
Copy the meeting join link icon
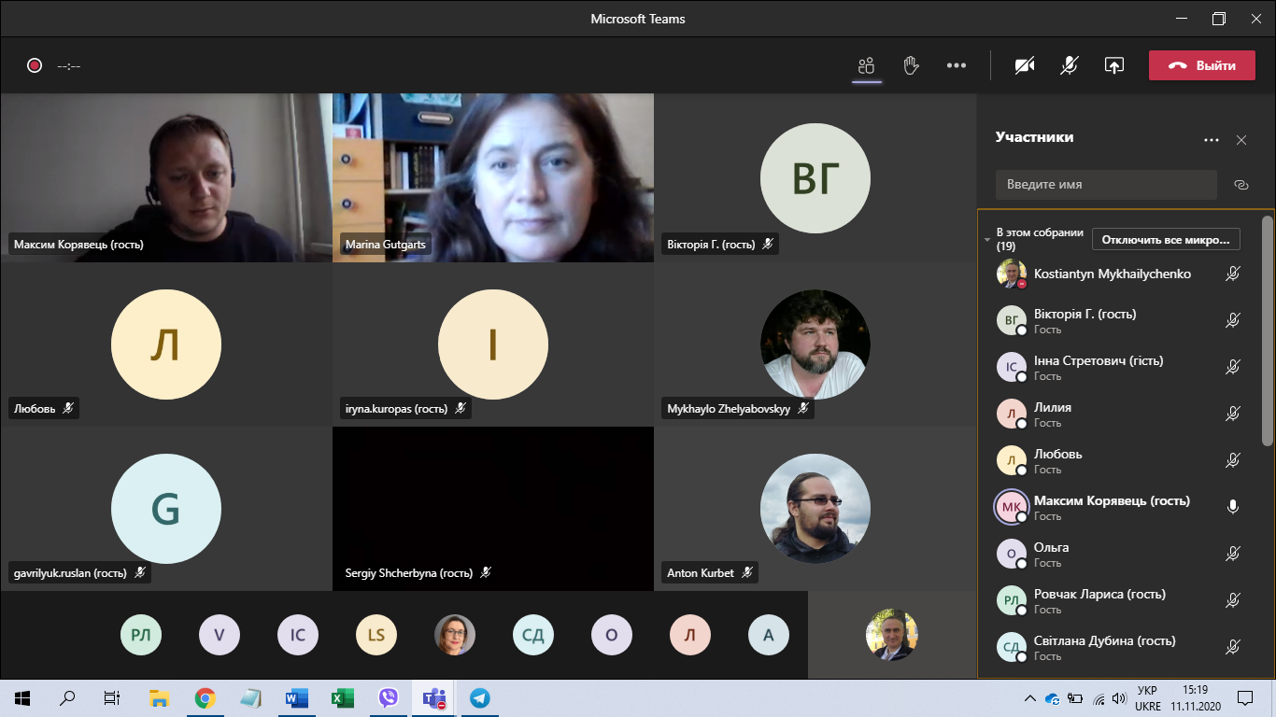point(1241,185)
